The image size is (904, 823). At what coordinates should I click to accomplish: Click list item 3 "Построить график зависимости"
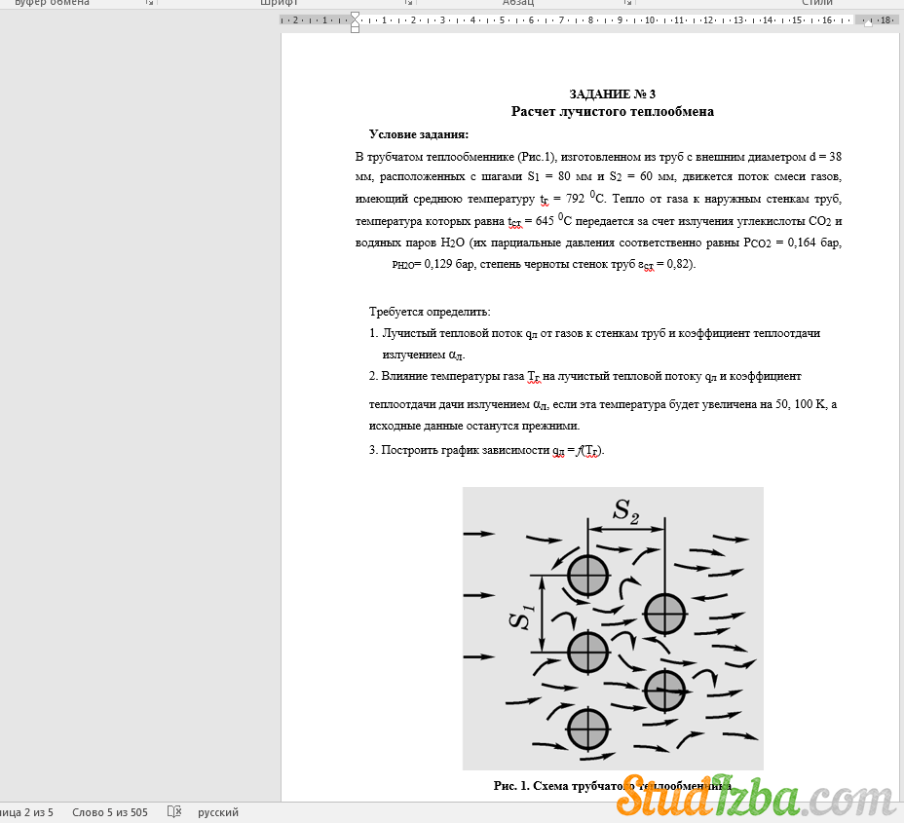(x=466, y=450)
